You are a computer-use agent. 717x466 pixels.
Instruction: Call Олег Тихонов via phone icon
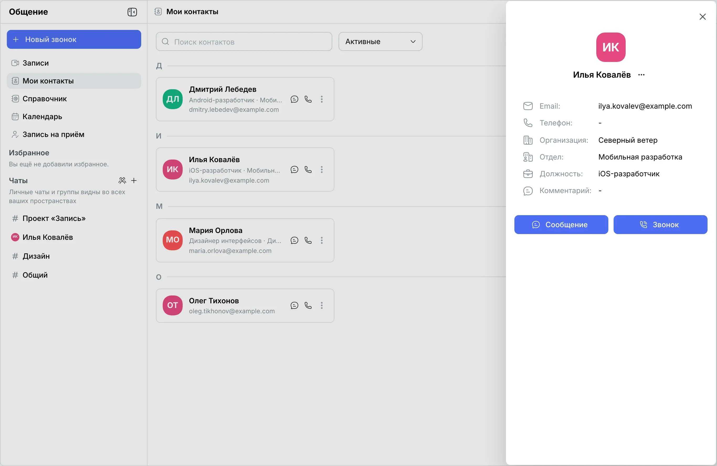coord(308,305)
